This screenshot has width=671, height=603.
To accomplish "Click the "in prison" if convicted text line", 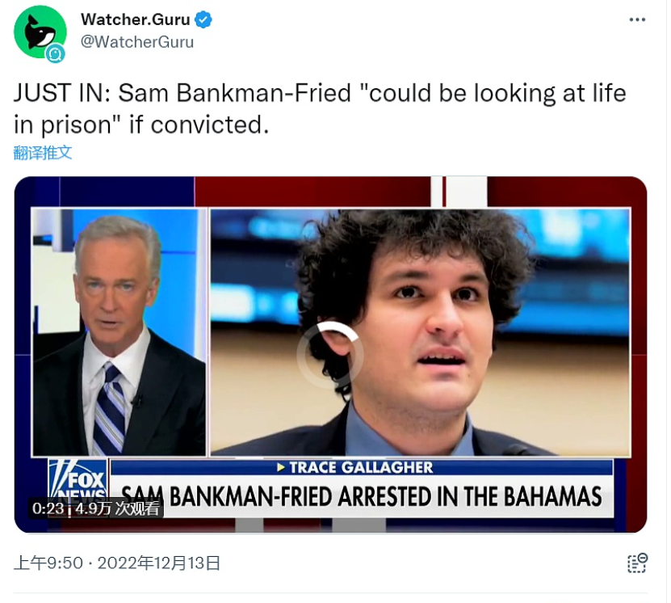I will click(140, 124).
